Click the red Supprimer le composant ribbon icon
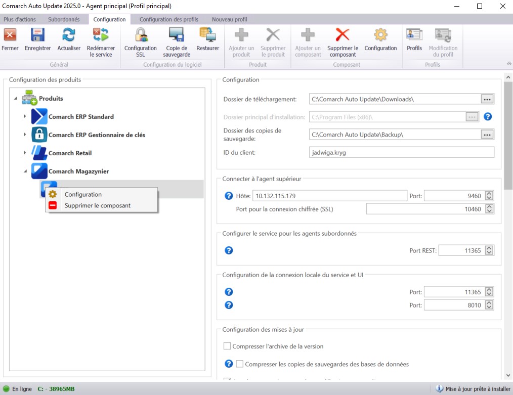 343,35
